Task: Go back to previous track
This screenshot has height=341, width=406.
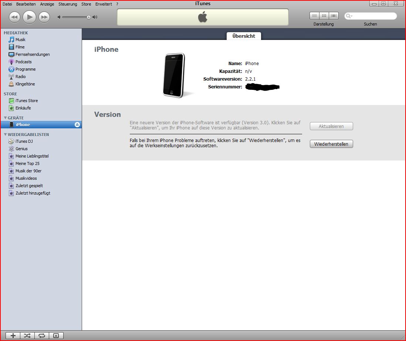Action: point(14,17)
